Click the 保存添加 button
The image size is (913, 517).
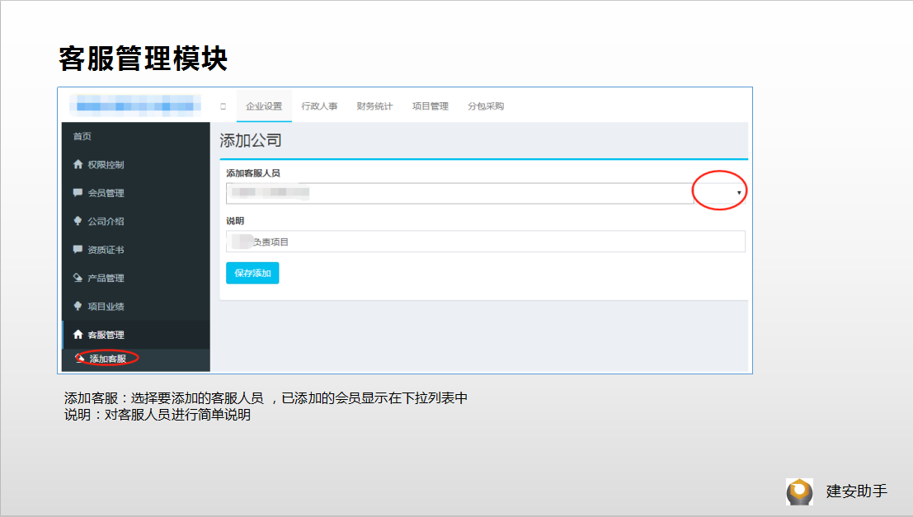coord(252,273)
